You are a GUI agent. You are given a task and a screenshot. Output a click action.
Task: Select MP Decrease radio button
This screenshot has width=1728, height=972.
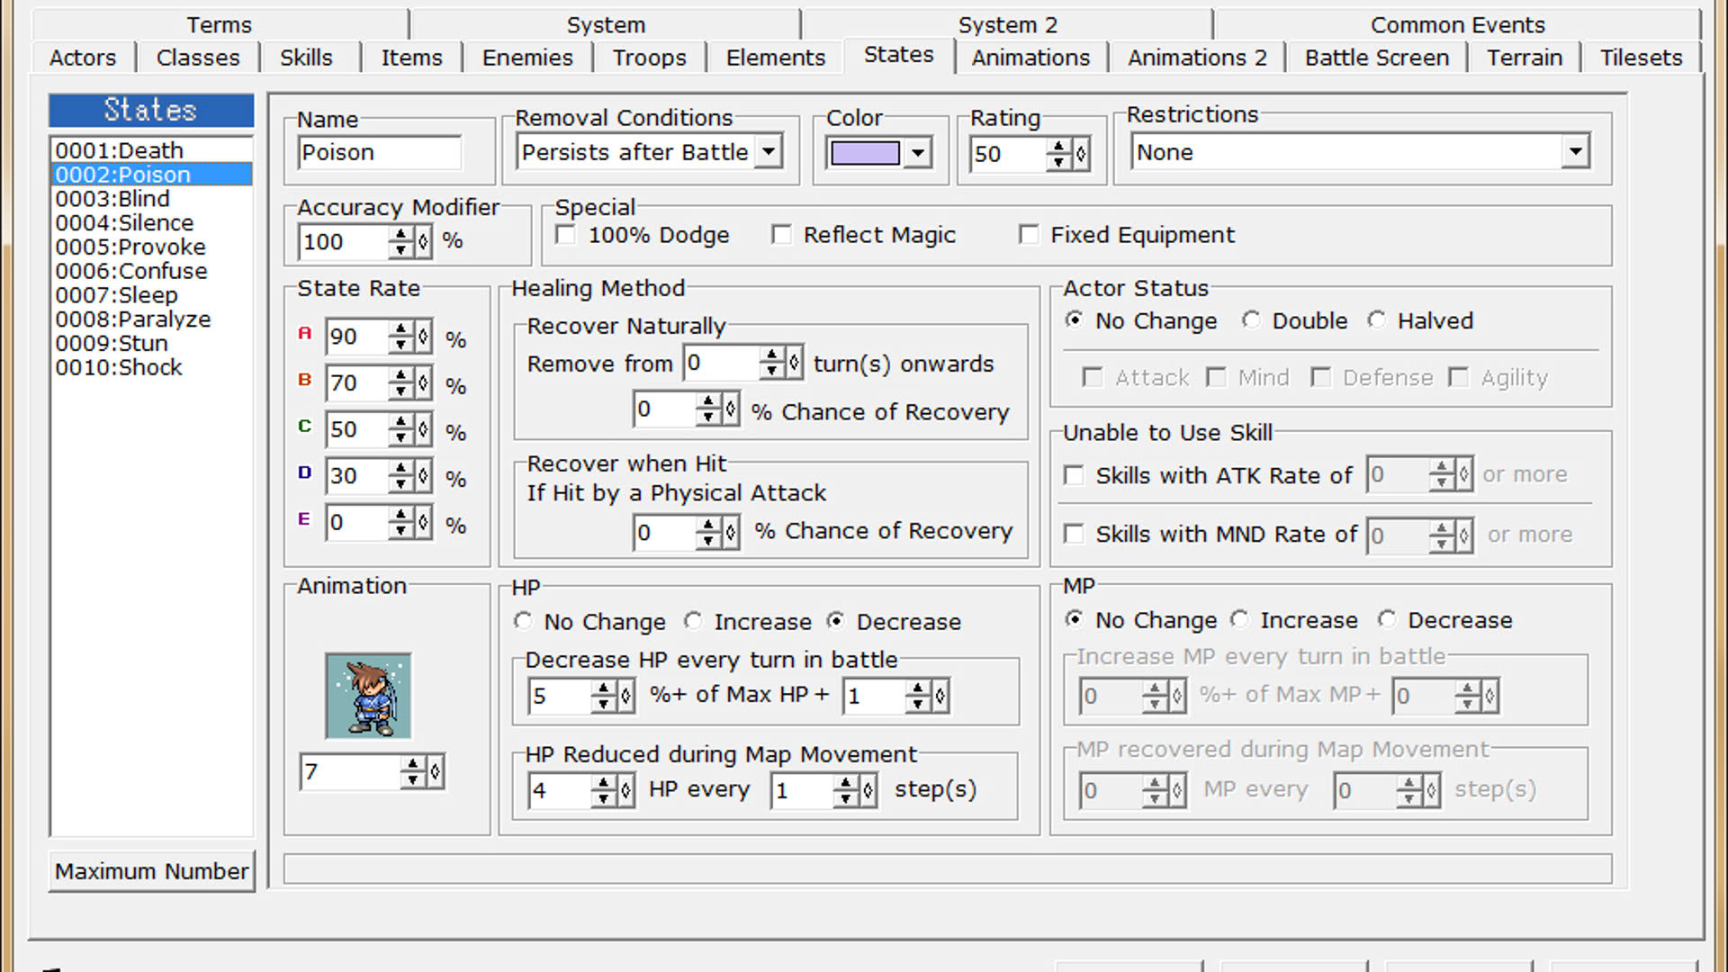click(1387, 619)
